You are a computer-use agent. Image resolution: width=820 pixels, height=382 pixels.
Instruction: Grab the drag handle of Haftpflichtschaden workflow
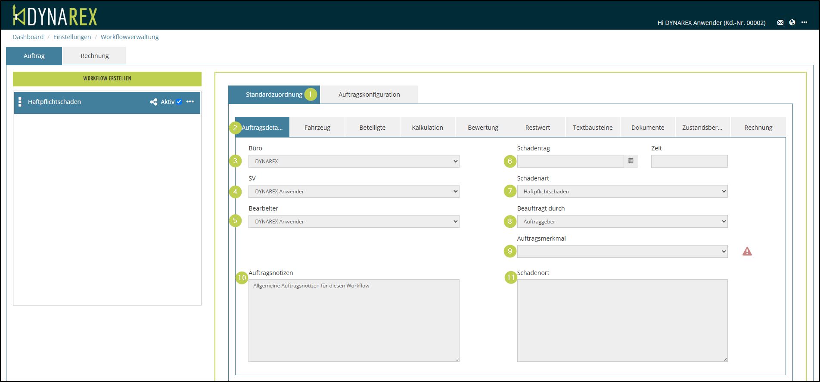(20, 102)
